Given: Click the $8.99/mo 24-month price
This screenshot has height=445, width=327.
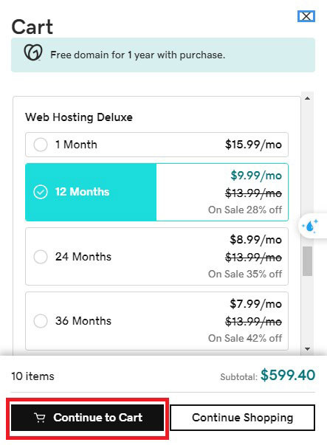Looking at the screenshot, I should tap(255, 240).
